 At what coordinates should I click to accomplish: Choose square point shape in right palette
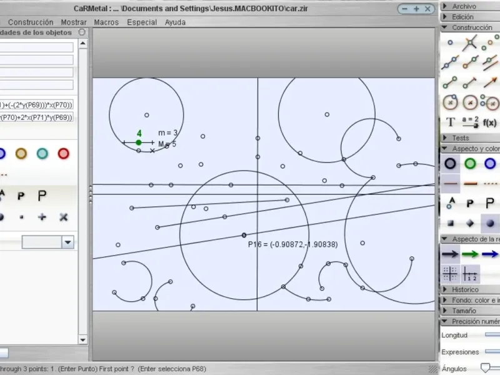pyautogui.click(x=450, y=223)
